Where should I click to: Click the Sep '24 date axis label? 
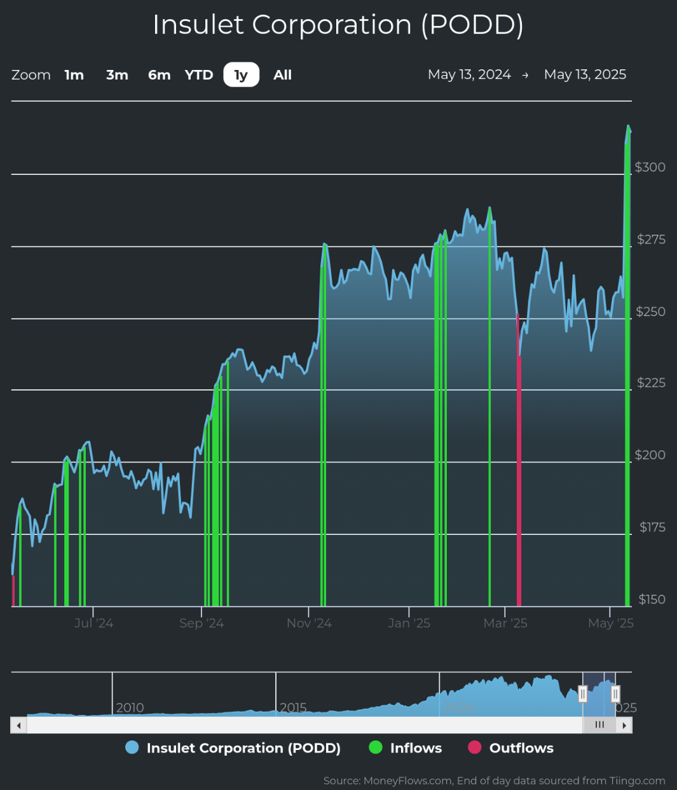(x=202, y=623)
